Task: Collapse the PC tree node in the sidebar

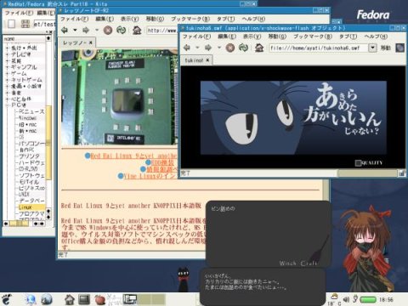Action: pyautogui.click(x=8, y=105)
